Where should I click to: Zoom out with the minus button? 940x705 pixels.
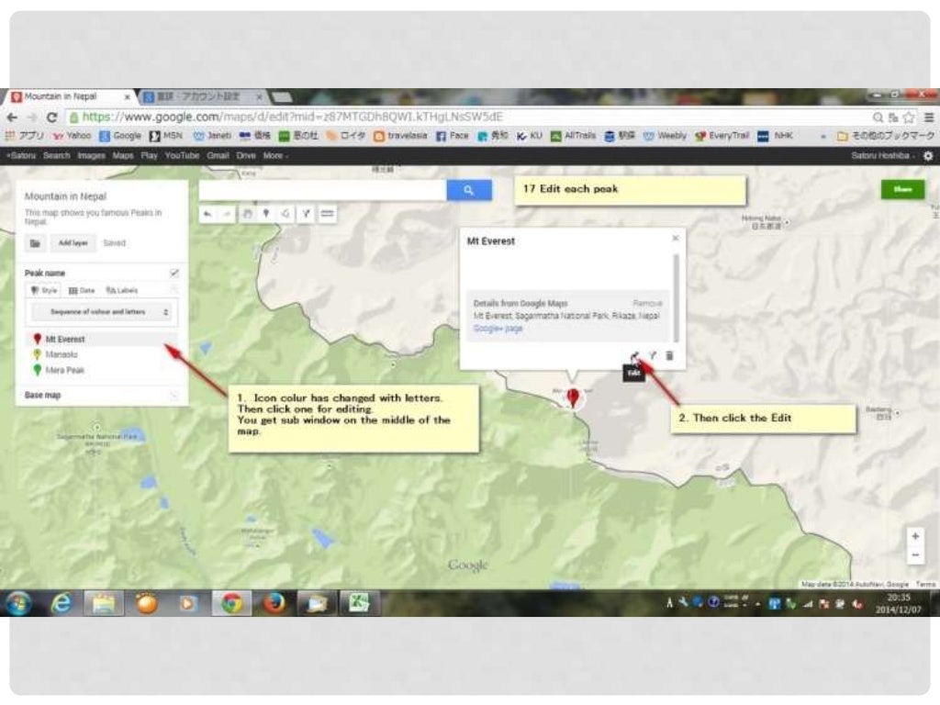coord(915,555)
